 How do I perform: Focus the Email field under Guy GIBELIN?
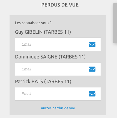point(58,44)
